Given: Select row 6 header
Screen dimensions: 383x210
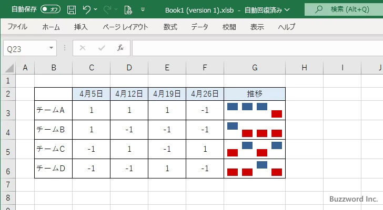Looking at the screenshot, I should click(8, 169).
